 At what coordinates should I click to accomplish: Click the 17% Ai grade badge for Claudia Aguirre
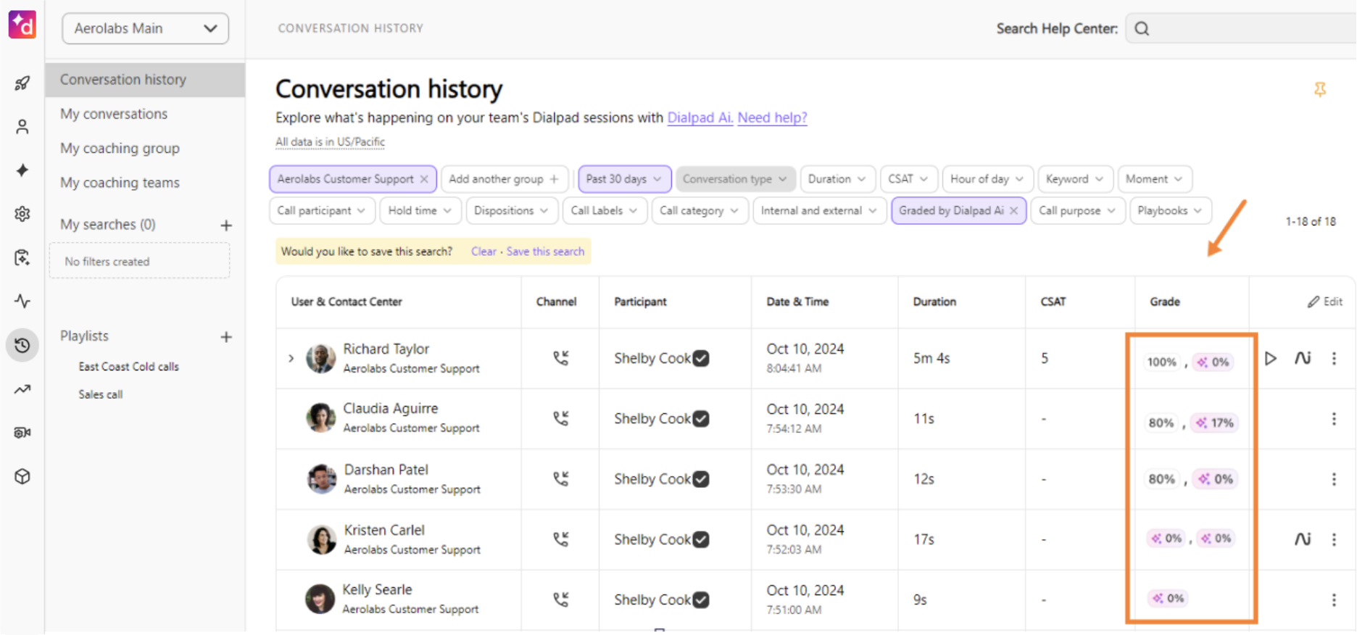pyautogui.click(x=1215, y=423)
